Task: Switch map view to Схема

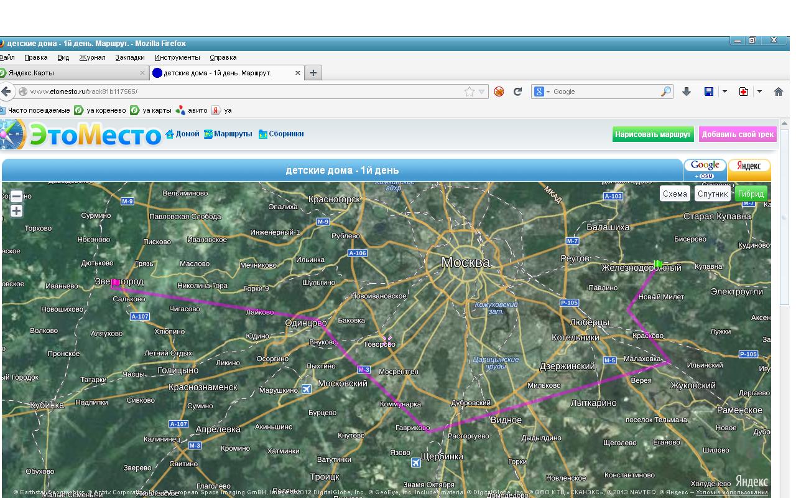Action: pos(675,194)
